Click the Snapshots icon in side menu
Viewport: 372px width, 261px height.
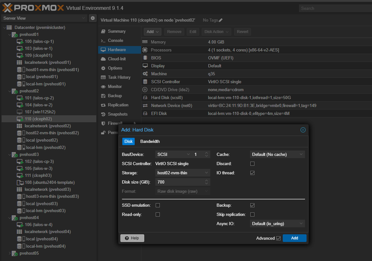pos(103,114)
